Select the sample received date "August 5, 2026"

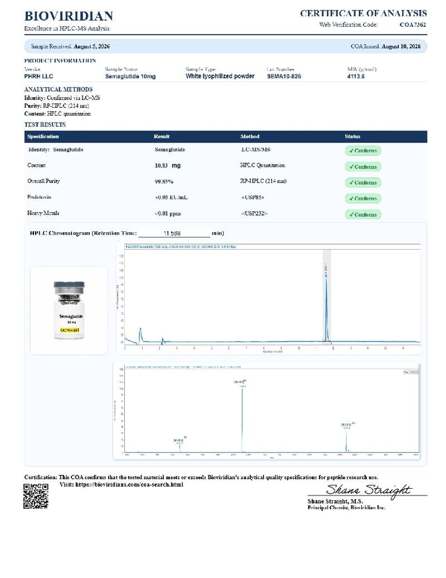(x=91, y=46)
